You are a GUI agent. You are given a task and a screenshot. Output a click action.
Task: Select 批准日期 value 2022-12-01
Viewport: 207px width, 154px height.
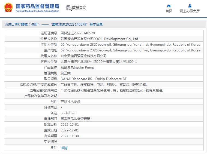[x=70, y=125]
